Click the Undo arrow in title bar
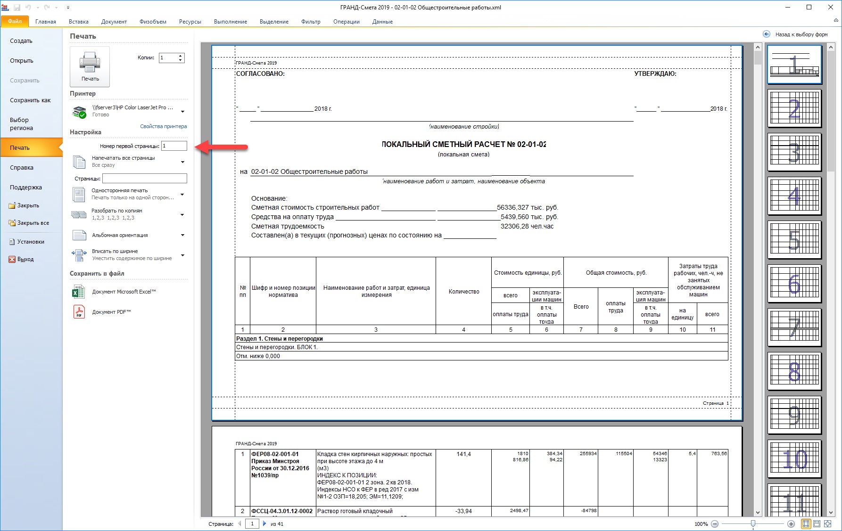The height and width of the screenshot is (531, 842). [28, 8]
